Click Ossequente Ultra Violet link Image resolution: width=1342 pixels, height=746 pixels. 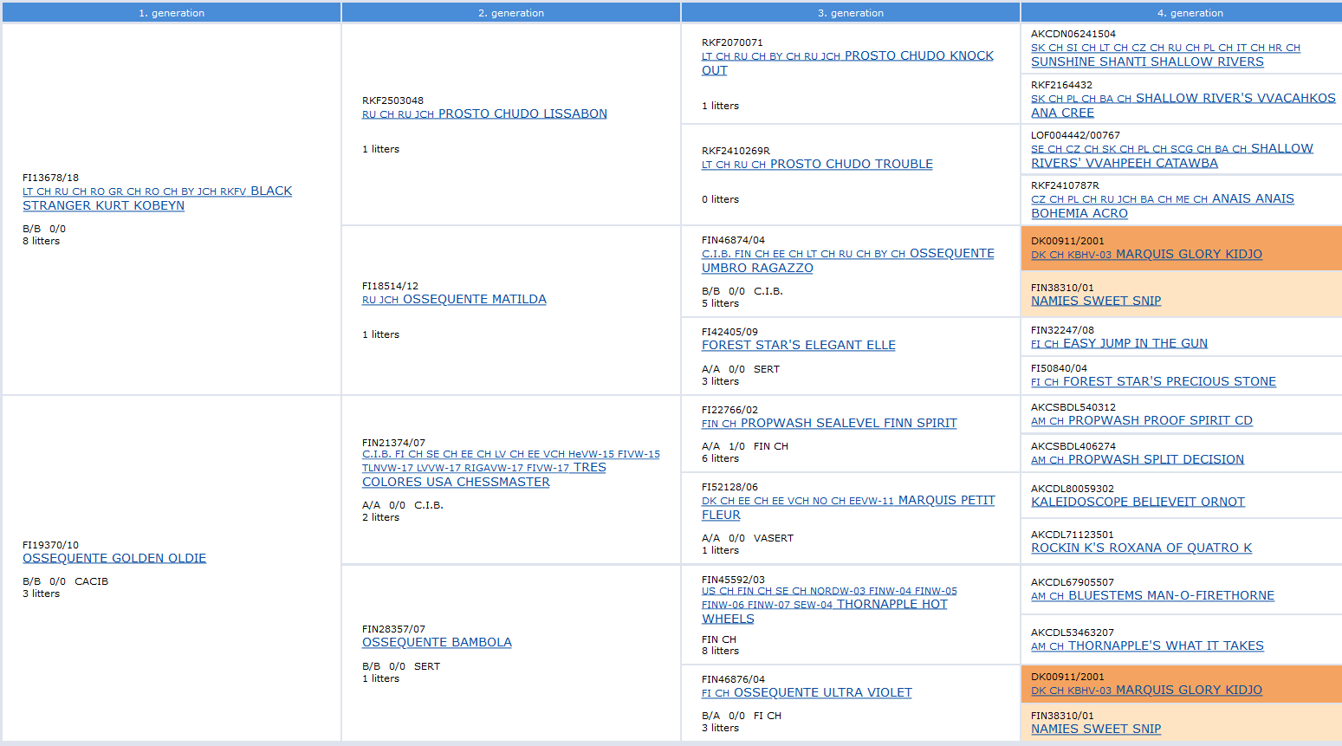tap(822, 692)
